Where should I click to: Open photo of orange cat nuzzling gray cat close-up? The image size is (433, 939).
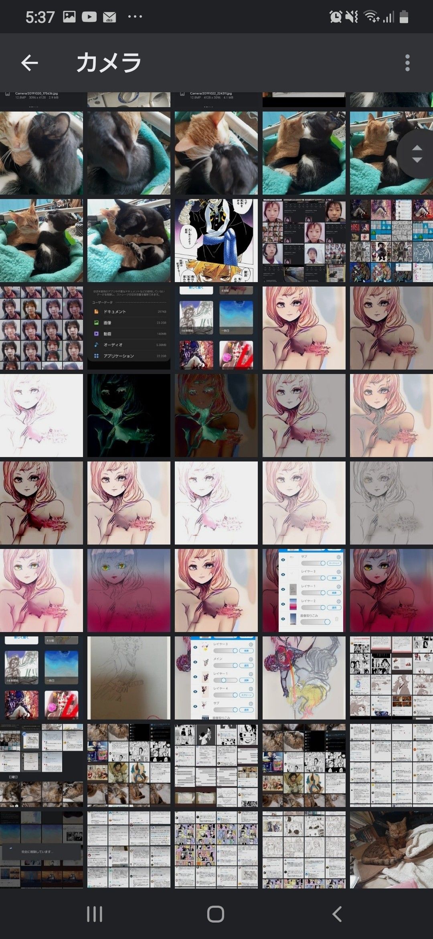(41, 153)
